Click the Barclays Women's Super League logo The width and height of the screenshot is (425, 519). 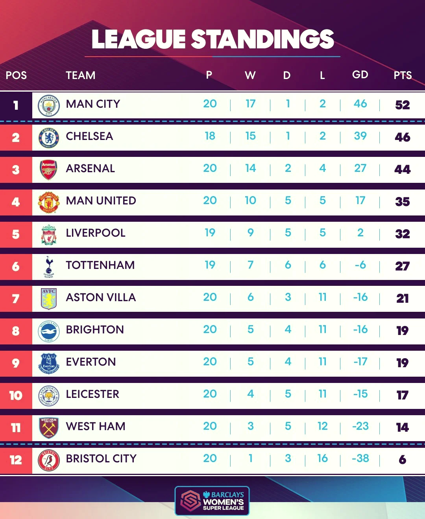[x=212, y=501]
